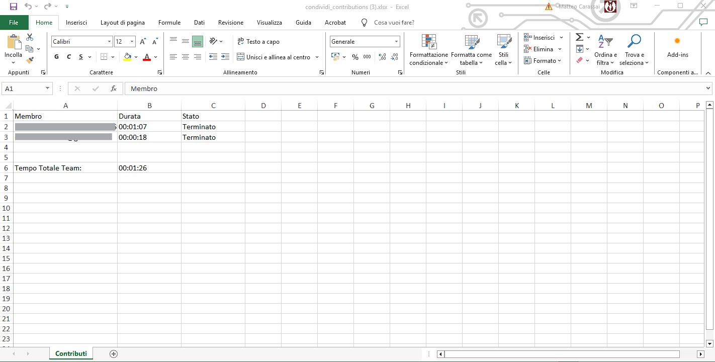Viewport: 715px width, 362px height.
Task: Decrease decimal places
Action: [x=395, y=57]
